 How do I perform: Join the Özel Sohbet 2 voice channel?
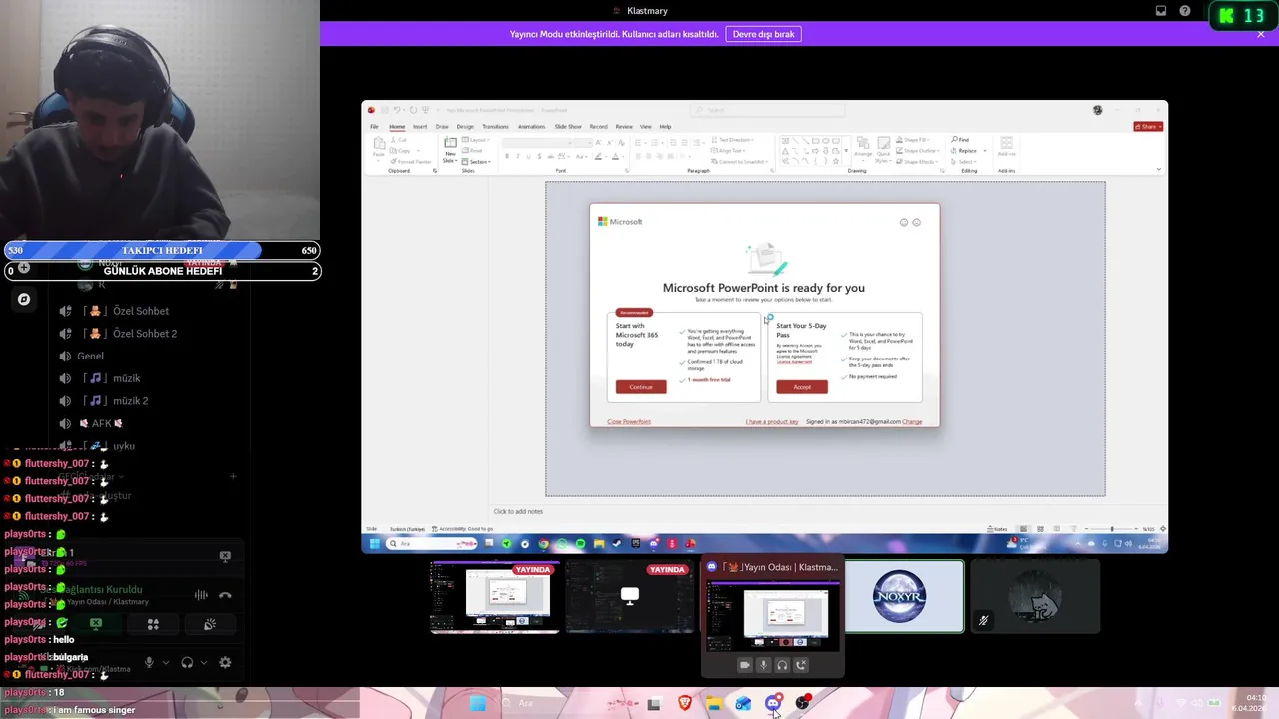pos(131,334)
